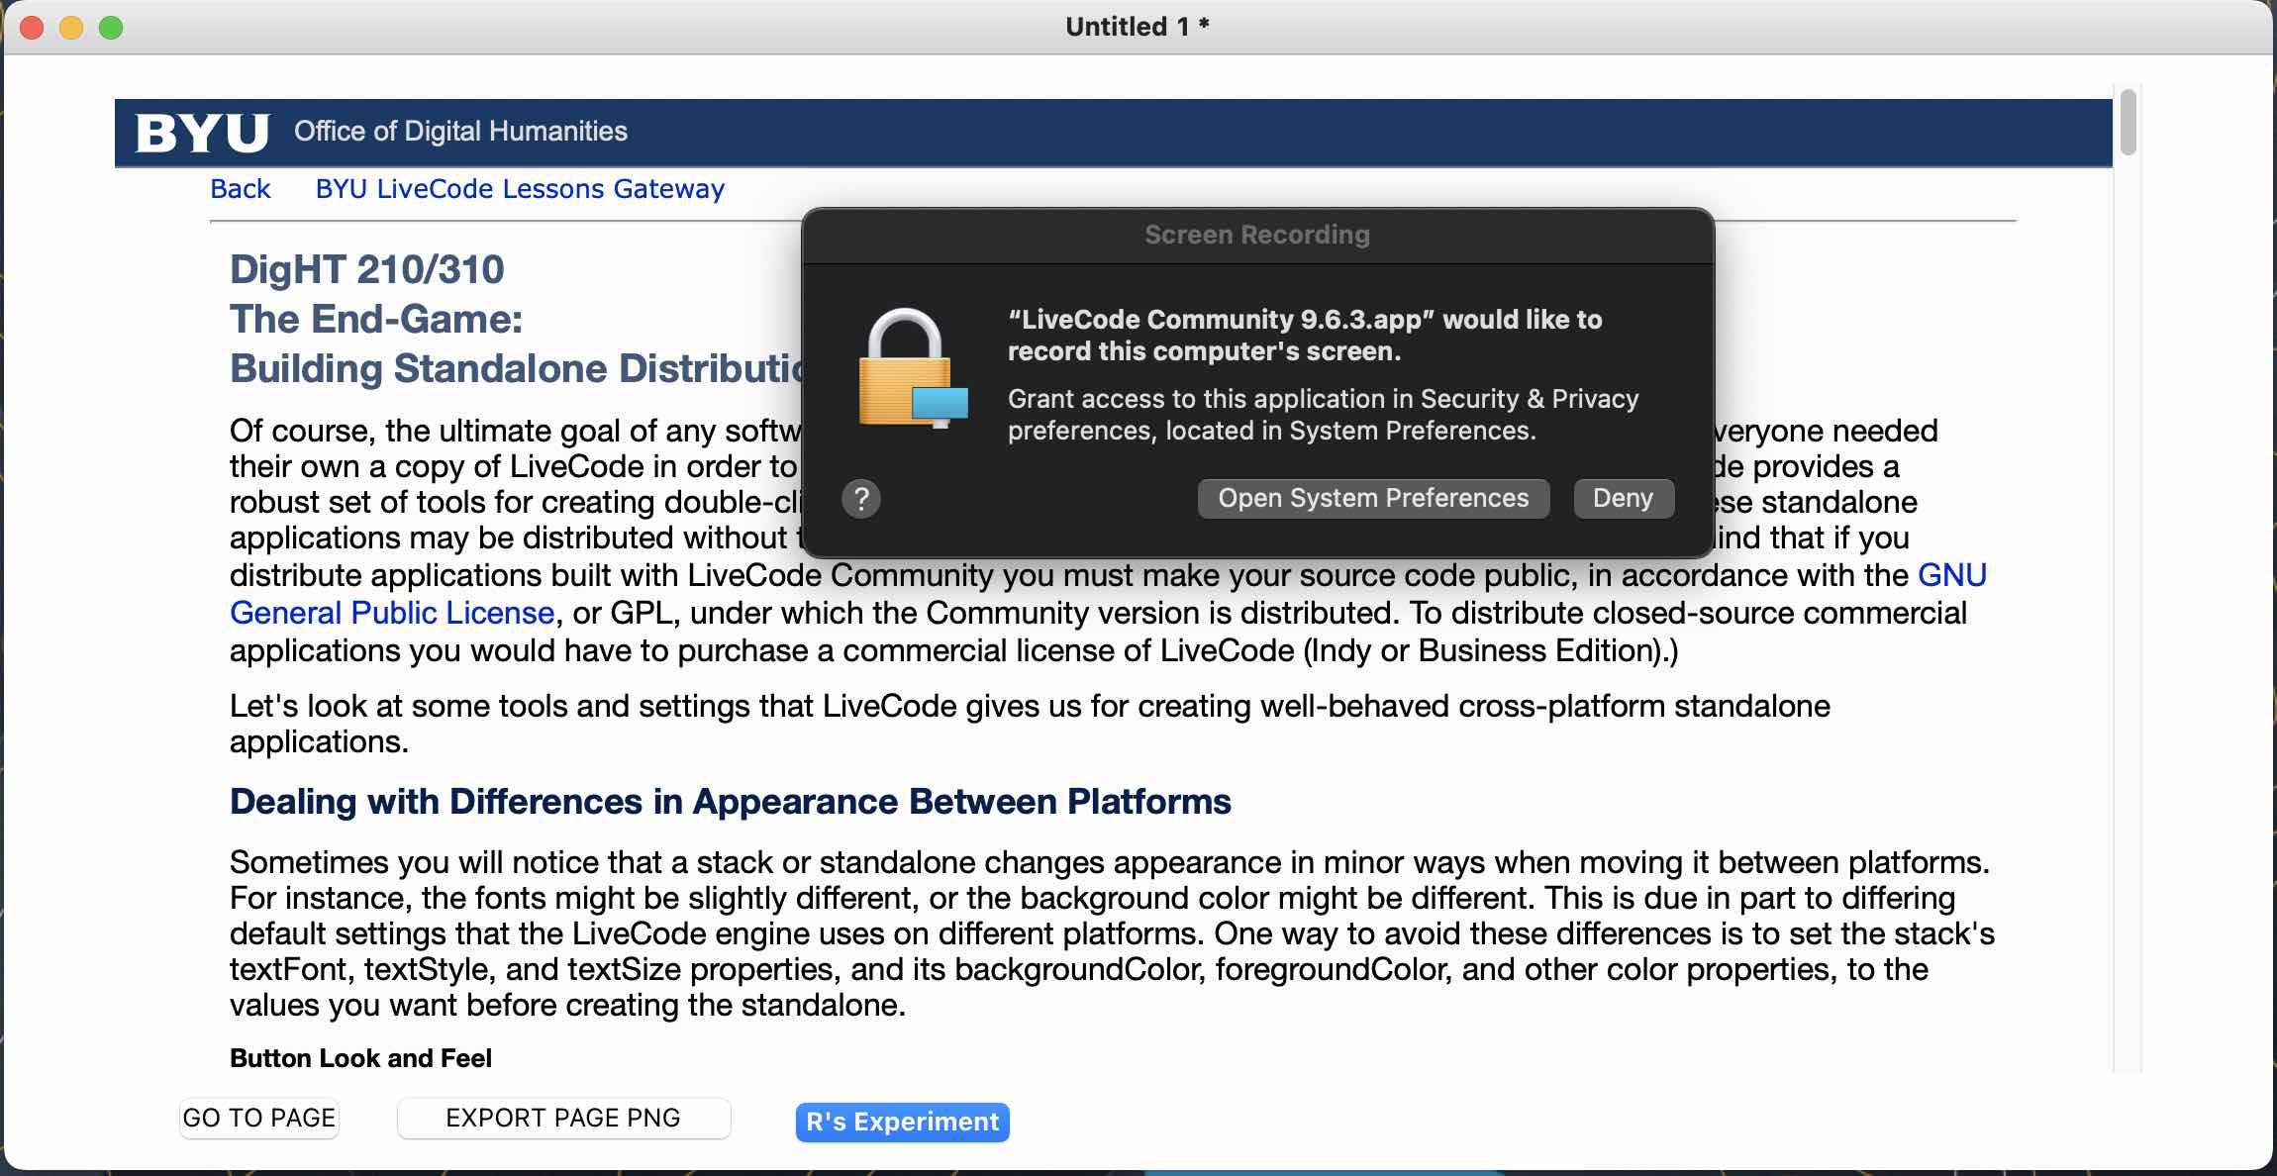Click the green zoom window button
This screenshot has width=2277, height=1176.
(x=111, y=28)
